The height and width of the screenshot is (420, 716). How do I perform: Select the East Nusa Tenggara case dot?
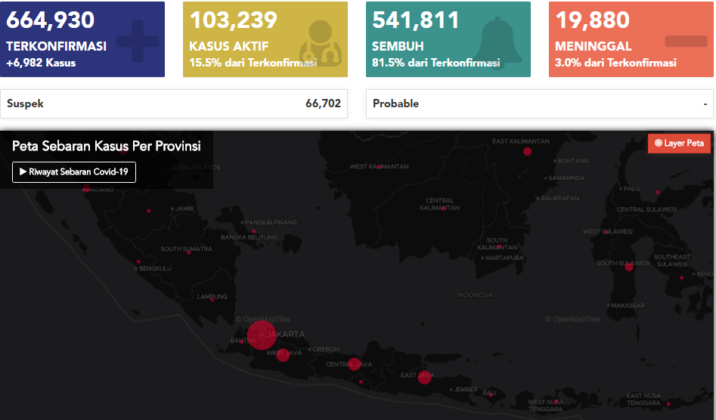pyautogui.click(x=668, y=404)
